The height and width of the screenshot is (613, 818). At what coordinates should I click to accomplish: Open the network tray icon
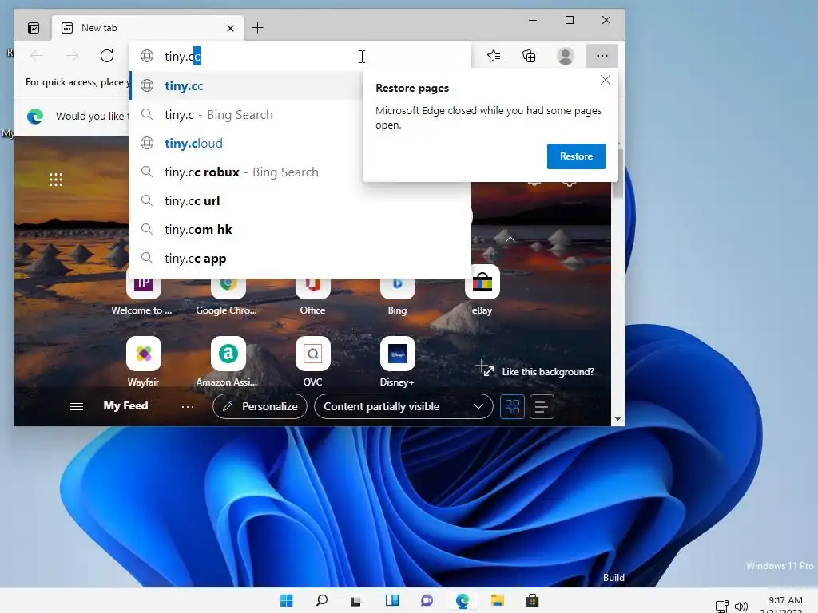(722, 607)
